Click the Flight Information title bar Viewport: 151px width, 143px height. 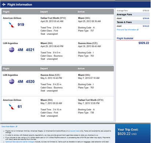point(75,5)
